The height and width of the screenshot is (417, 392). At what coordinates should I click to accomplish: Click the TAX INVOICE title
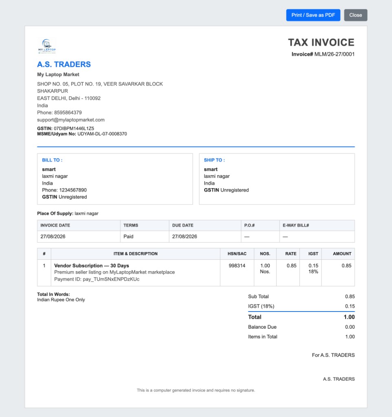click(321, 42)
